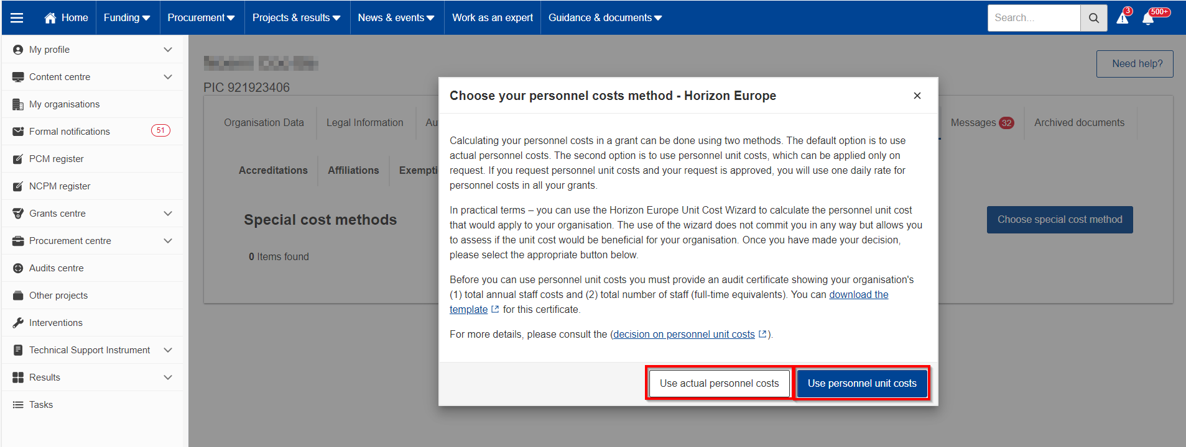Open Tasks in the sidebar
1186x447 pixels.
(93, 405)
